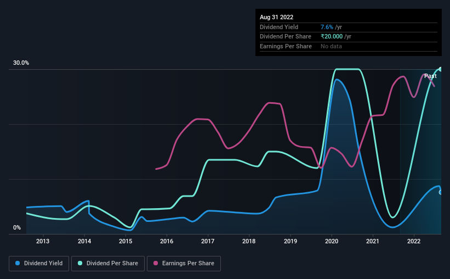
Task: Click the 2022 x-axis year label
Action: point(414,241)
